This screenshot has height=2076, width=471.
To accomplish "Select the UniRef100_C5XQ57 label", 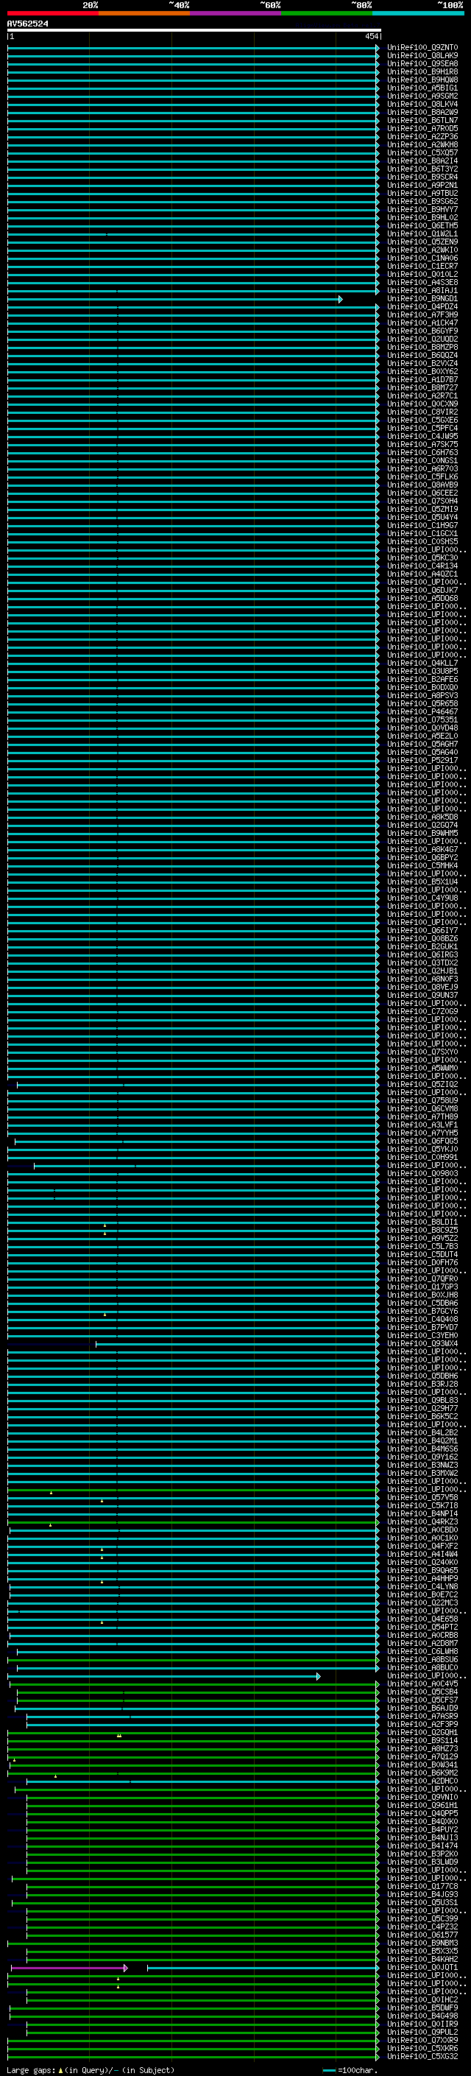I will (422, 153).
